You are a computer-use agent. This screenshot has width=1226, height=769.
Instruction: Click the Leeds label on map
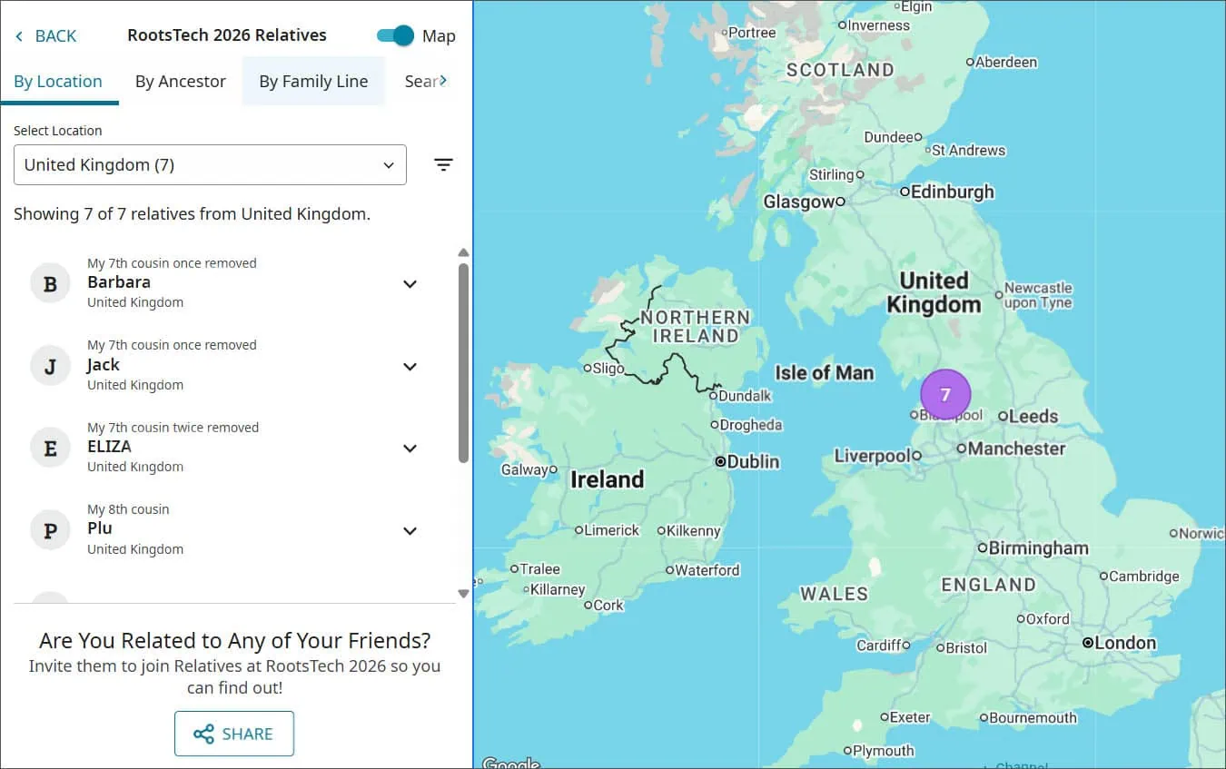(1033, 417)
